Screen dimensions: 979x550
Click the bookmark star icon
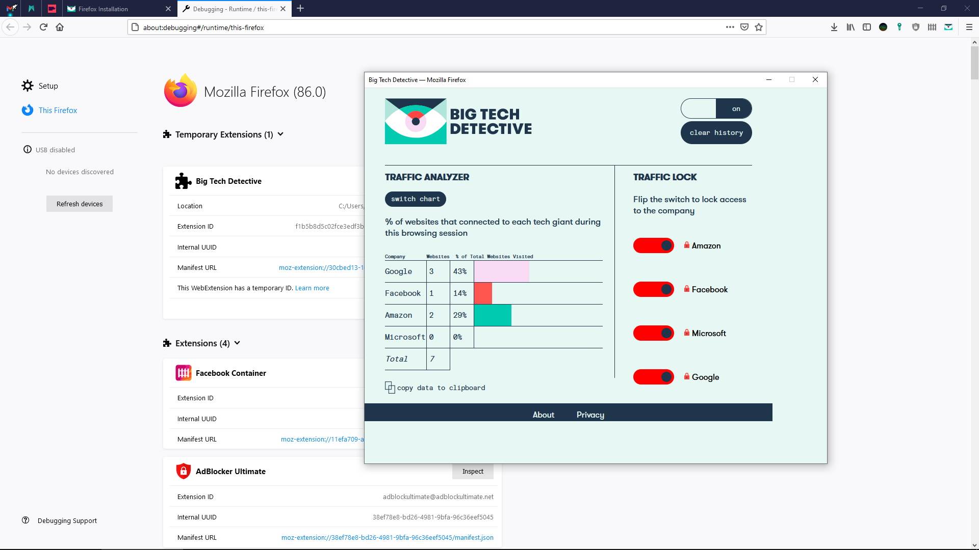pos(759,28)
